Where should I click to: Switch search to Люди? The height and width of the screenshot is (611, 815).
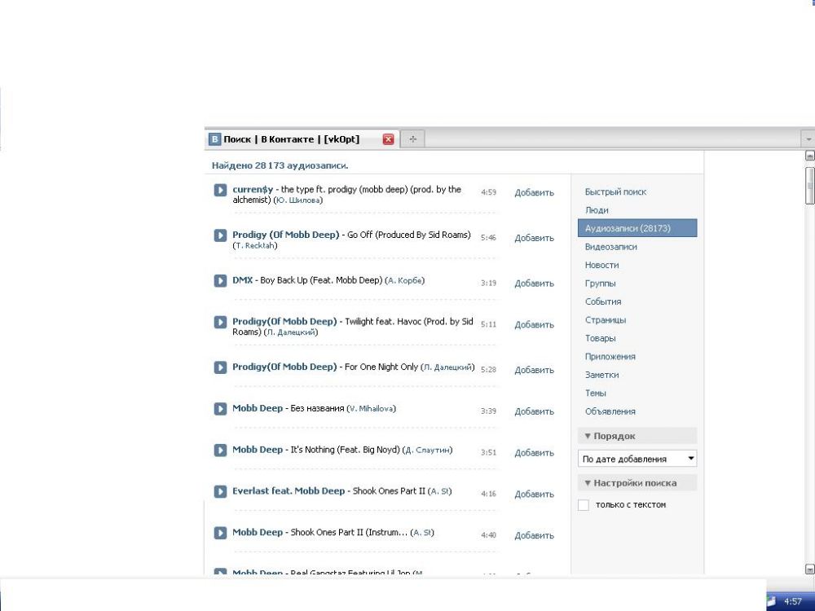click(597, 210)
